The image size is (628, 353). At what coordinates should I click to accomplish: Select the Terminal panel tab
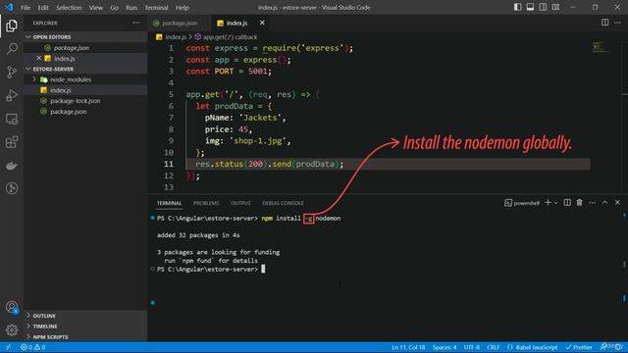(169, 203)
